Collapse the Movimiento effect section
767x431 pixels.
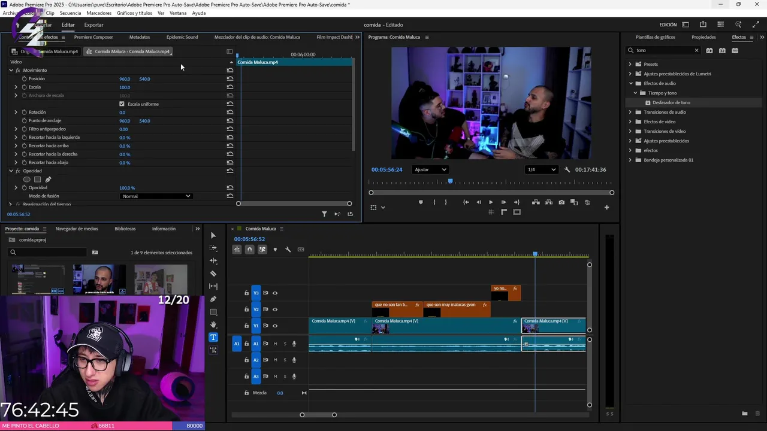tap(11, 70)
